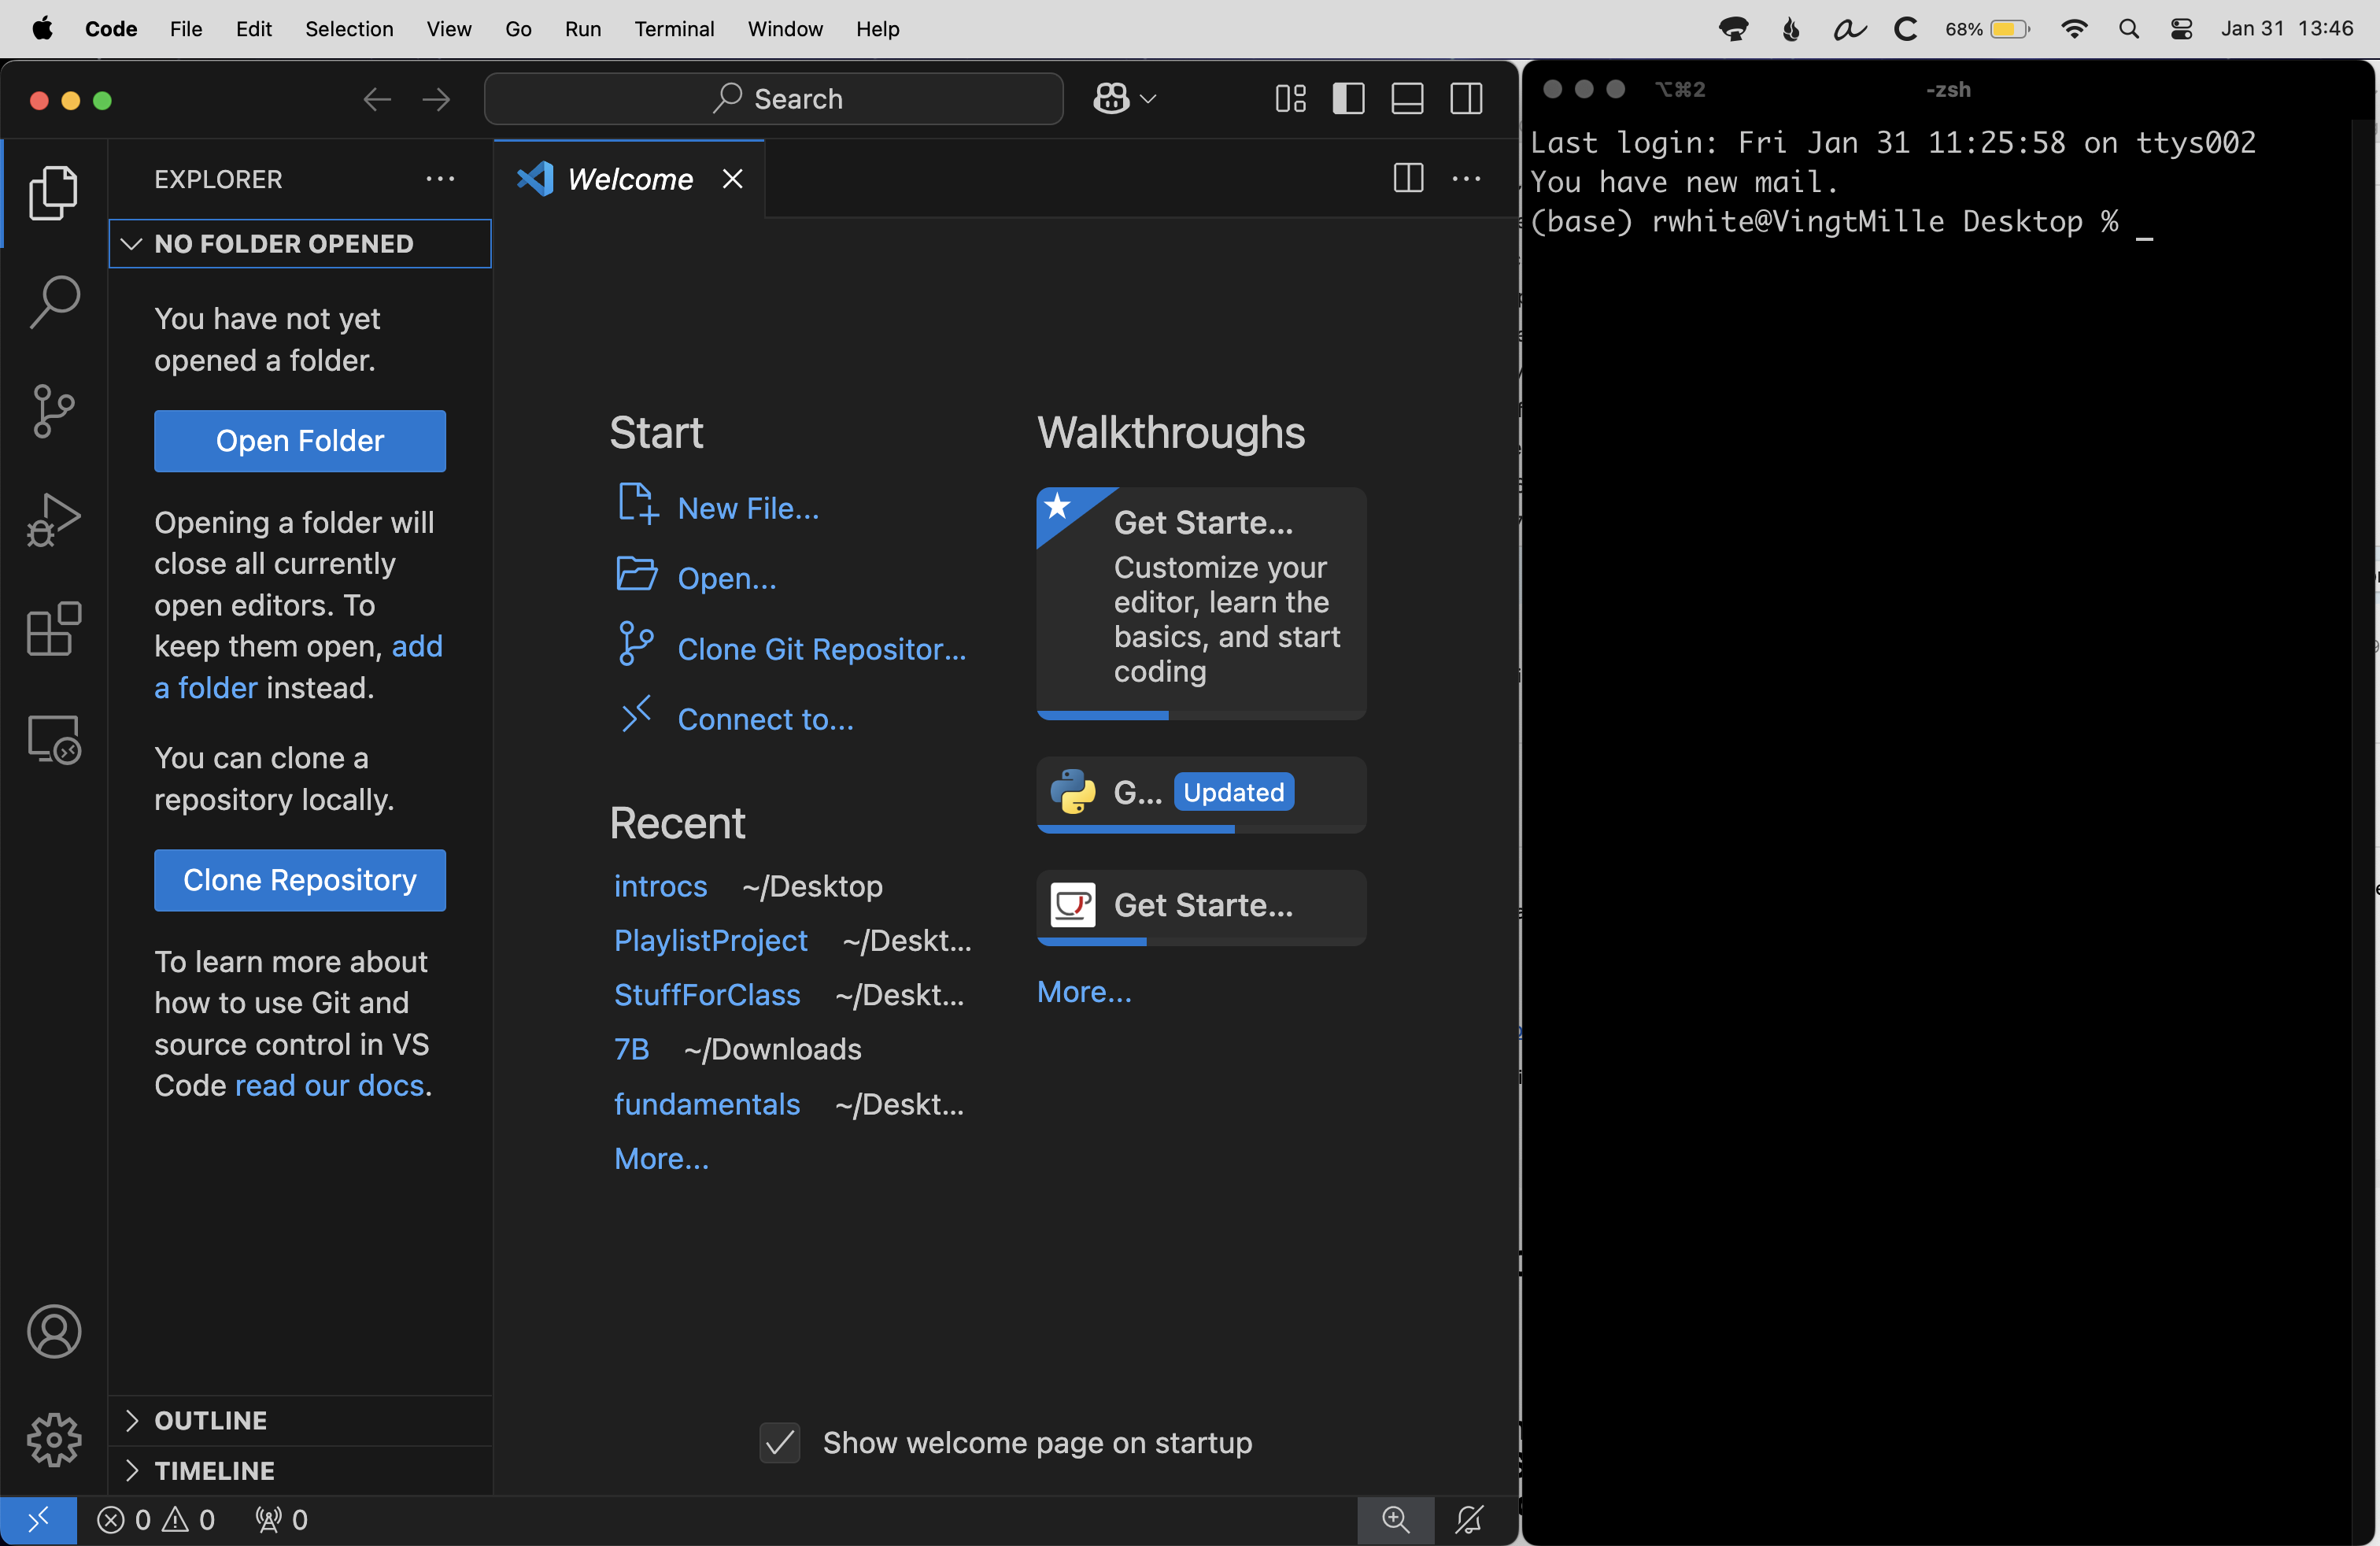Open the Go menu
The width and height of the screenshot is (2380, 1546).
pyautogui.click(x=518, y=29)
